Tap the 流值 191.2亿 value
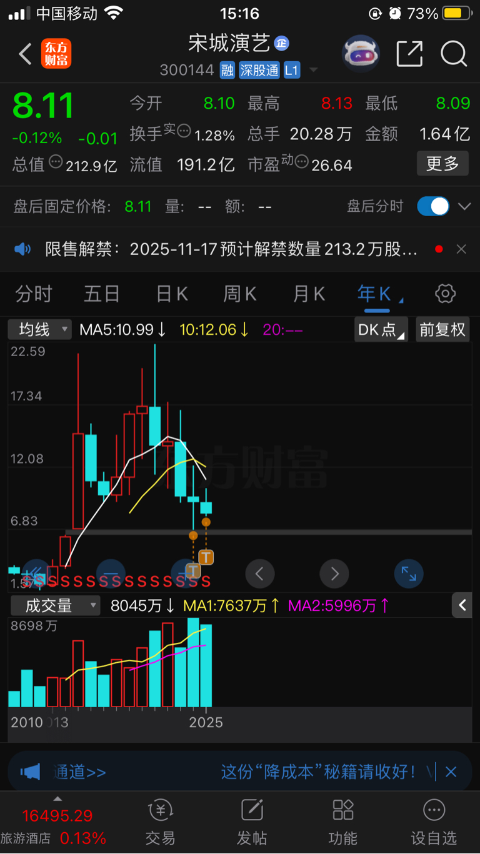480x854 pixels. [x=206, y=165]
